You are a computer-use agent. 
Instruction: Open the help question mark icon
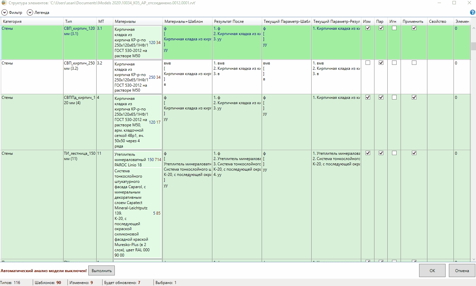(472, 12)
